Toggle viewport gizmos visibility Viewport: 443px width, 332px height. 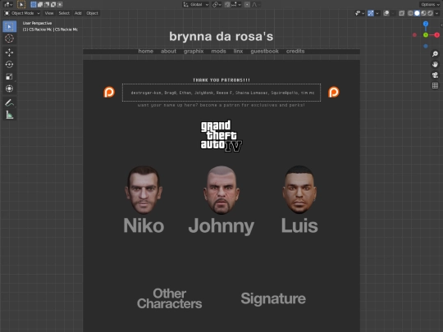click(x=371, y=13)
